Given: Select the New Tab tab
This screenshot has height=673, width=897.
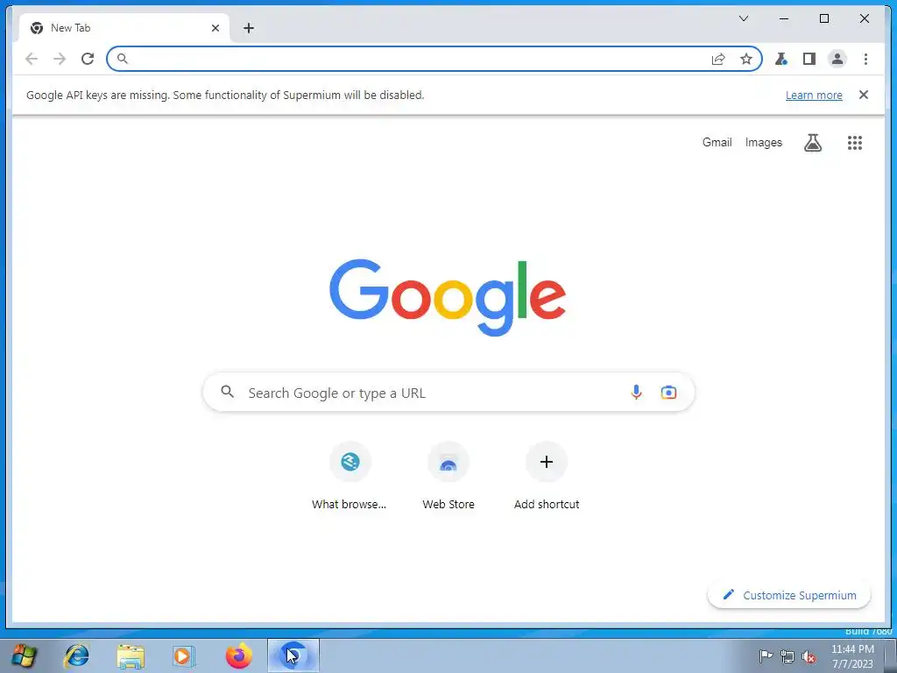Looking at the screenshot, I should [x=124, y=28].
